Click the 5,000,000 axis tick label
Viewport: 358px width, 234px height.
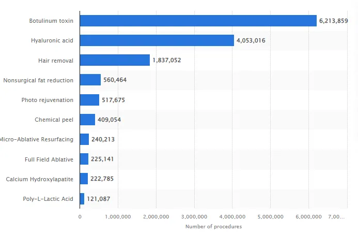click(271, 216)
